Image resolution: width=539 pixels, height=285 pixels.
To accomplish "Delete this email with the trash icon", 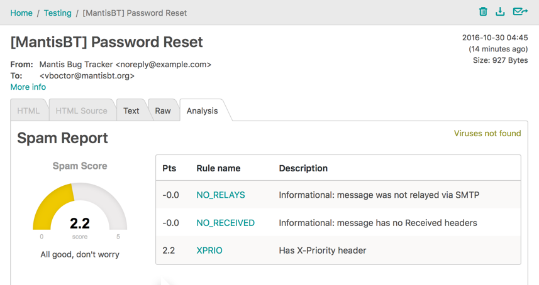I will coord(483,11).
